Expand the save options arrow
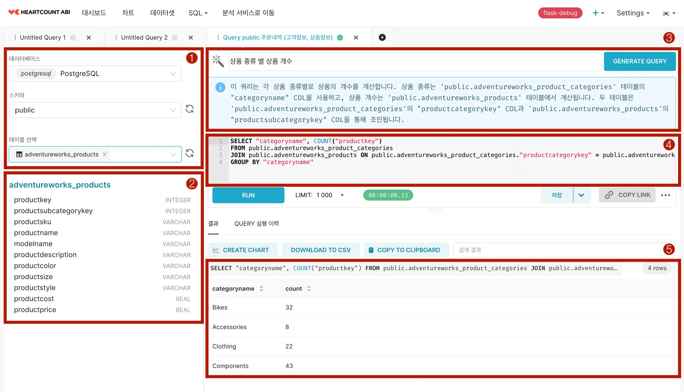The width and height of the screenshot is (684, 392). (x=581, y=195)
